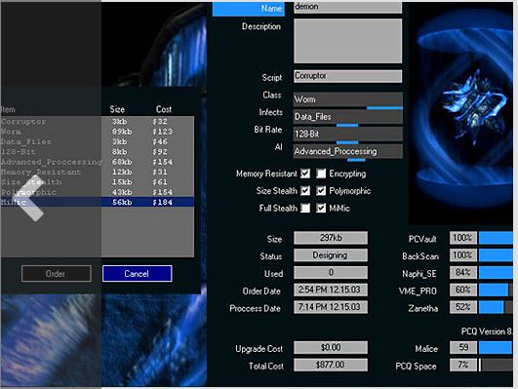518x389 pixels.
Task: Click the Upgrade Cost field $0.00
Action: coord(331,348)
